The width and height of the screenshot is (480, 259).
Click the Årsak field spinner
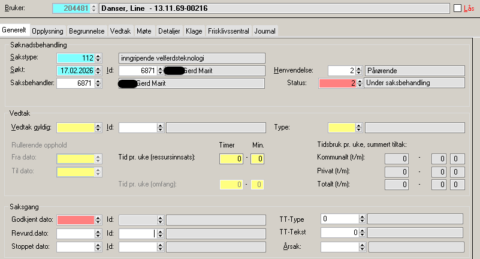tap(361, 246)
